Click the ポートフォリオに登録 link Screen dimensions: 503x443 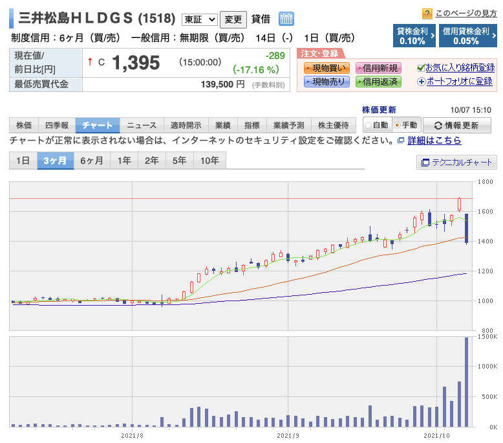[460, 81]
